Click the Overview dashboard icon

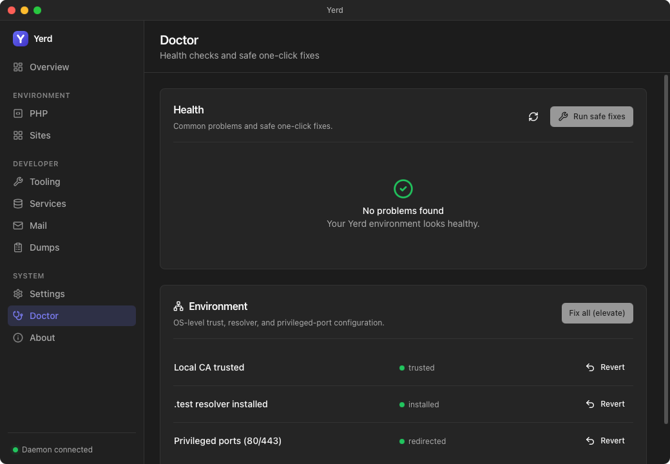click(18, 67)
